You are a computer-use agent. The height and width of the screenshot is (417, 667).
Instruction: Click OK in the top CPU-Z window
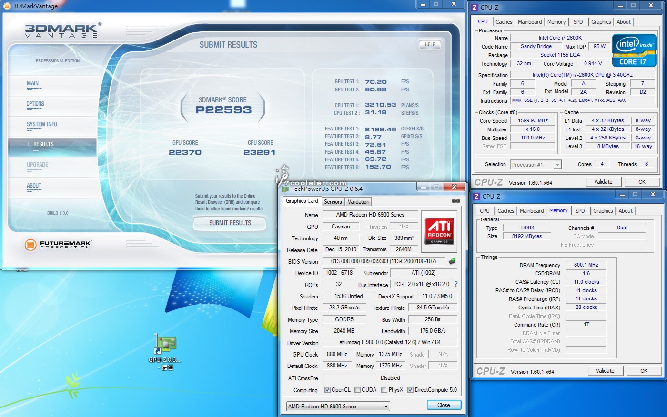(x=642, y=182)
